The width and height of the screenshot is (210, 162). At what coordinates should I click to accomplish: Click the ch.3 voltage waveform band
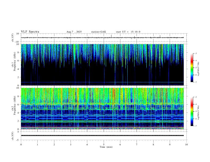coord(102,136)
